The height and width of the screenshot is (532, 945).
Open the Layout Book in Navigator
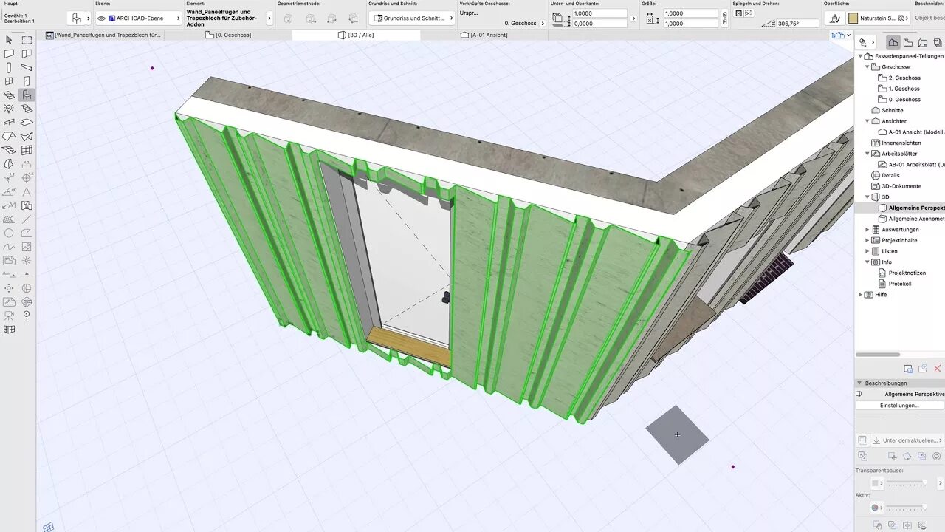click(923, 43)
